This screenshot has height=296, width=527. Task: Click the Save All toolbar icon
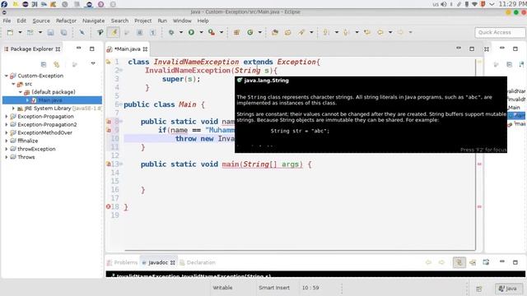(x=63, y=32)
